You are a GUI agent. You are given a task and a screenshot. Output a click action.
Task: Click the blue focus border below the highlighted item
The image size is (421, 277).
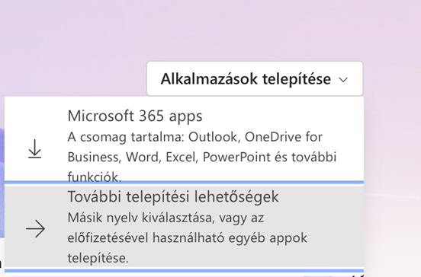click(185, 271)
